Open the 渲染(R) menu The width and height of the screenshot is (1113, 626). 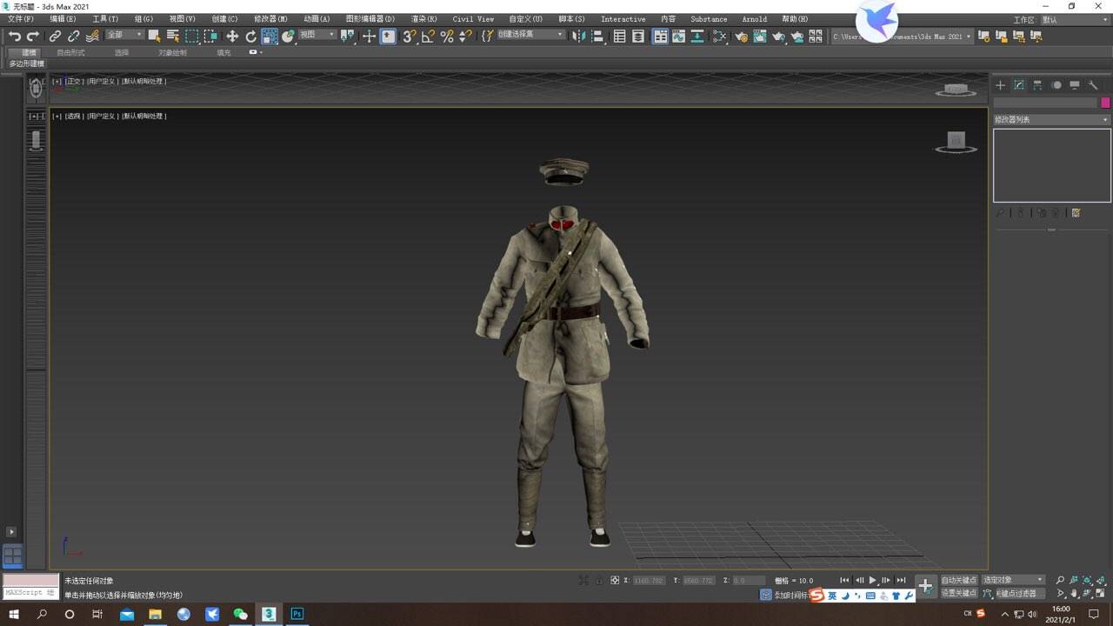(x=424, y=19)
